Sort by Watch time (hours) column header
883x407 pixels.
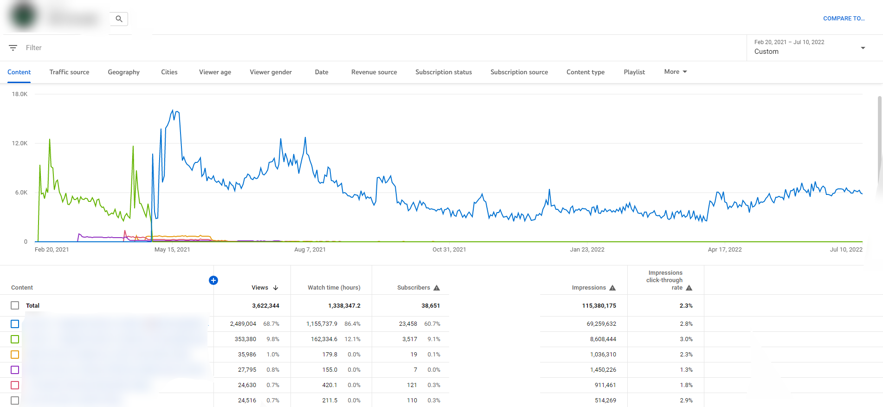334,288
